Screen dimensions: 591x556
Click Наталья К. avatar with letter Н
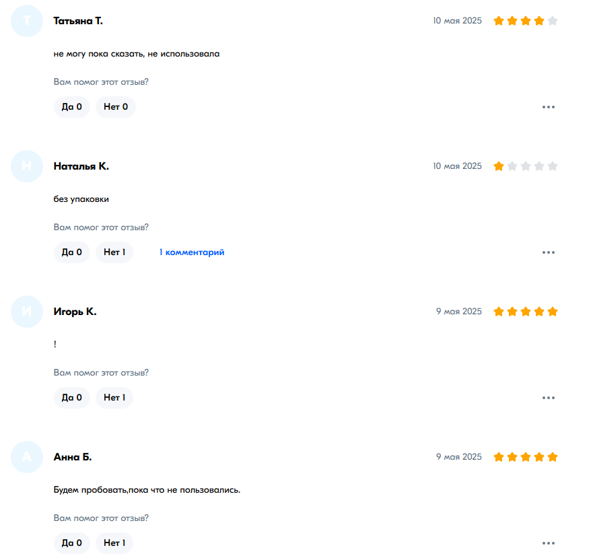coord(27,166)
